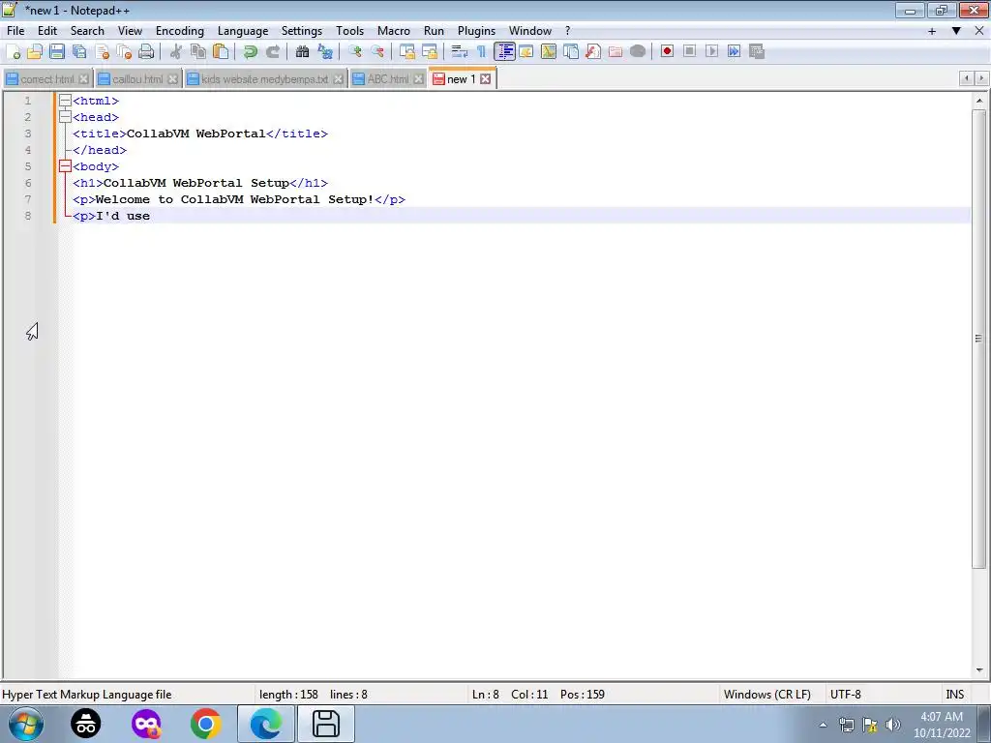The height and width of the screenshot is (743, 991).
Task: Click Windows (CR LF) in status bar
Action: [x=767, y=695]
